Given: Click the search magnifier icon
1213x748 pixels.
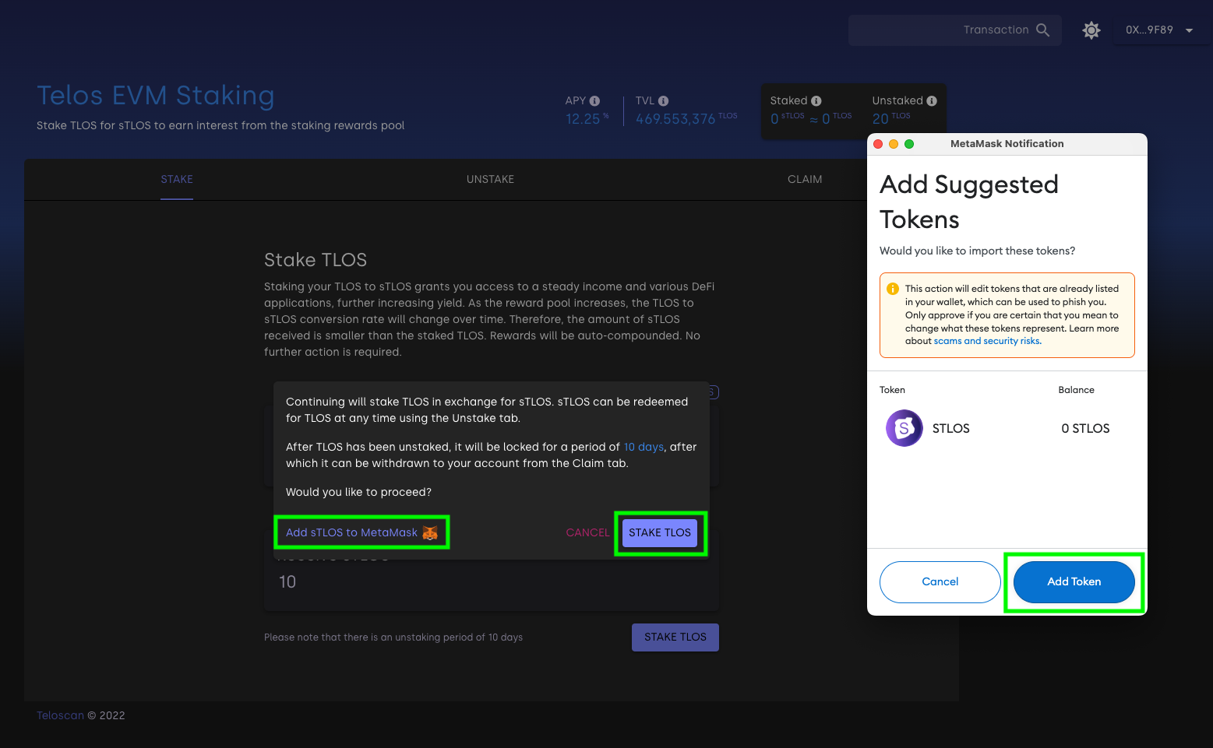Looking at the screenshot, I should click(x=1042, y=30).
